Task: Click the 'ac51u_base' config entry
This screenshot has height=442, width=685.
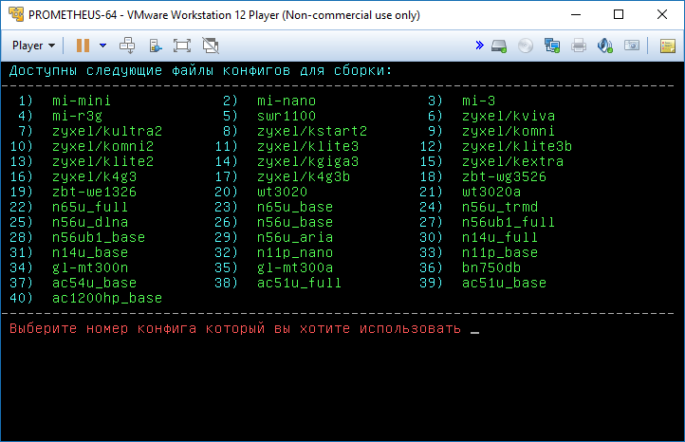Action: pyautogui.click(x=504, y=283)
